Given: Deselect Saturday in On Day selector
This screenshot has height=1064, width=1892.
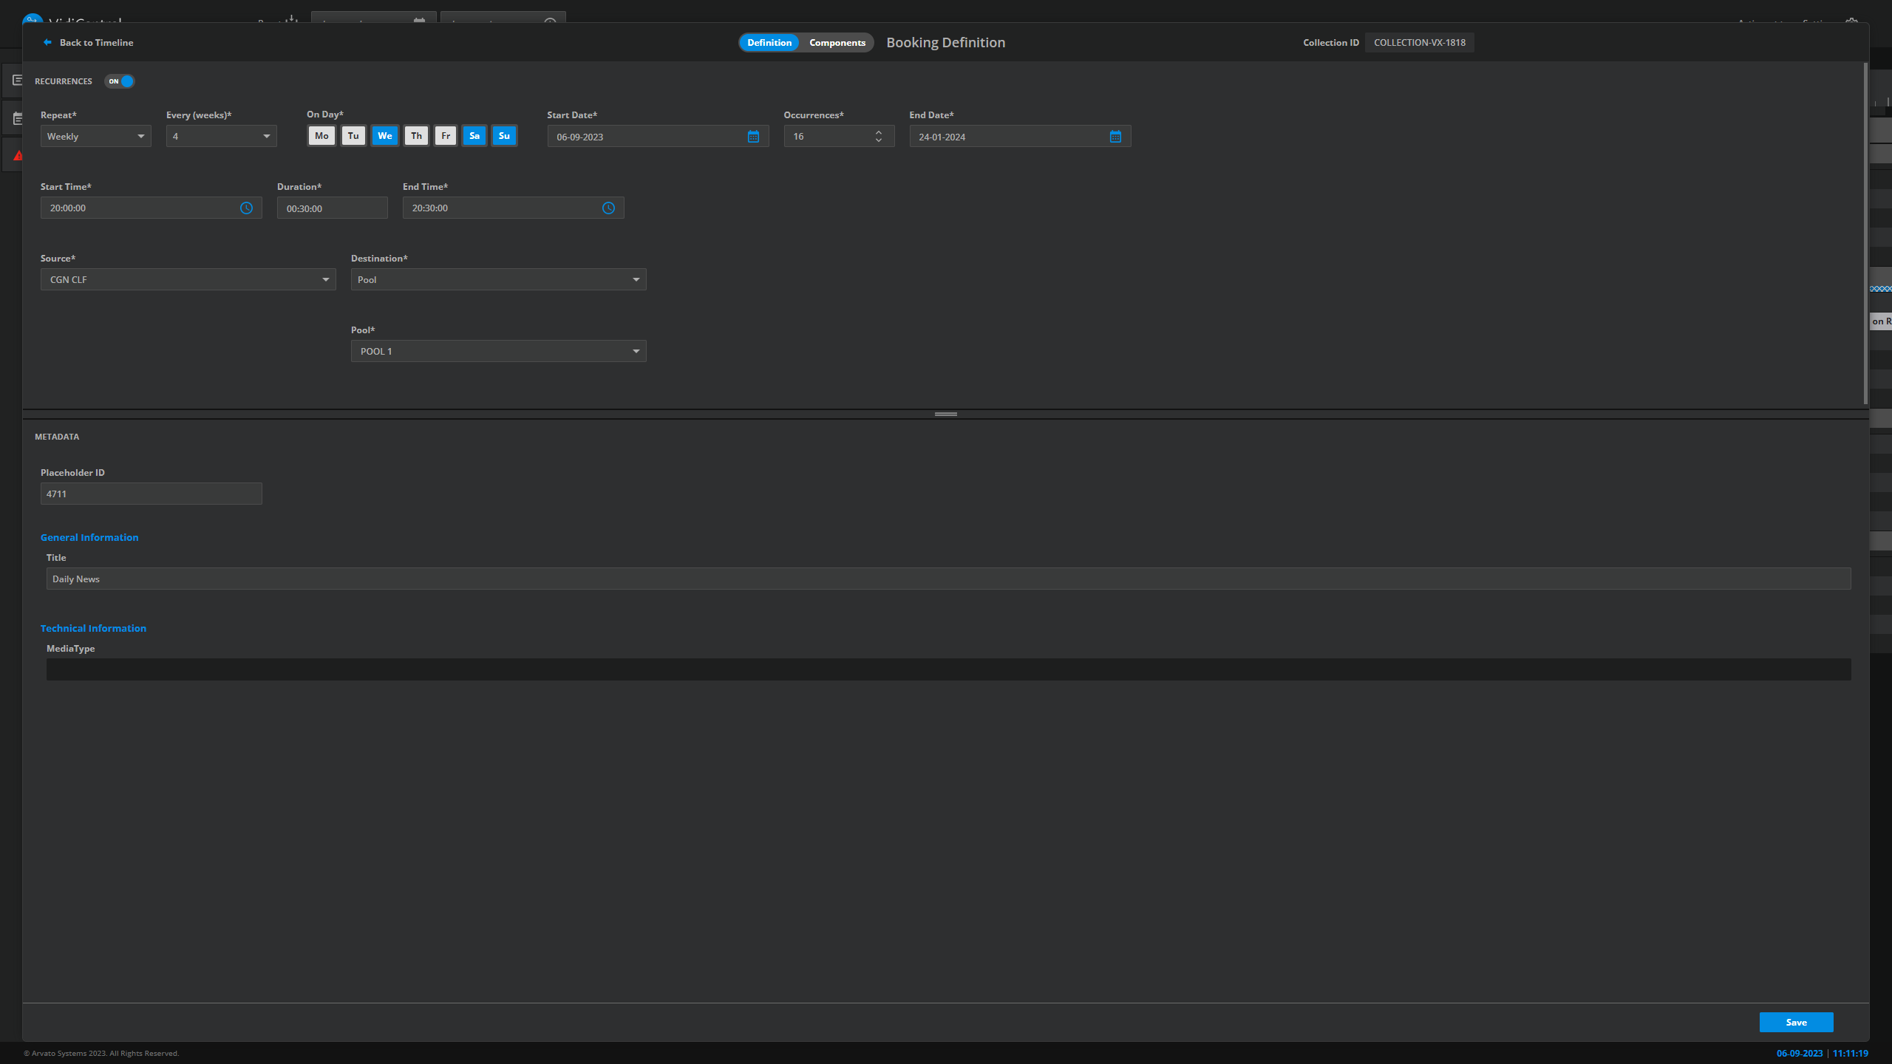Looking at the screenshot, I should (474, 136).
